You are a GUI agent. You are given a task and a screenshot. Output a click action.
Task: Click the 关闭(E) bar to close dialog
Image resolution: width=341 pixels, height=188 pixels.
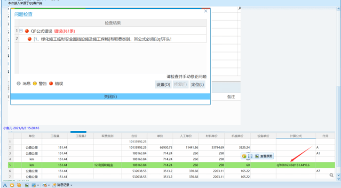tap(111, 97)
